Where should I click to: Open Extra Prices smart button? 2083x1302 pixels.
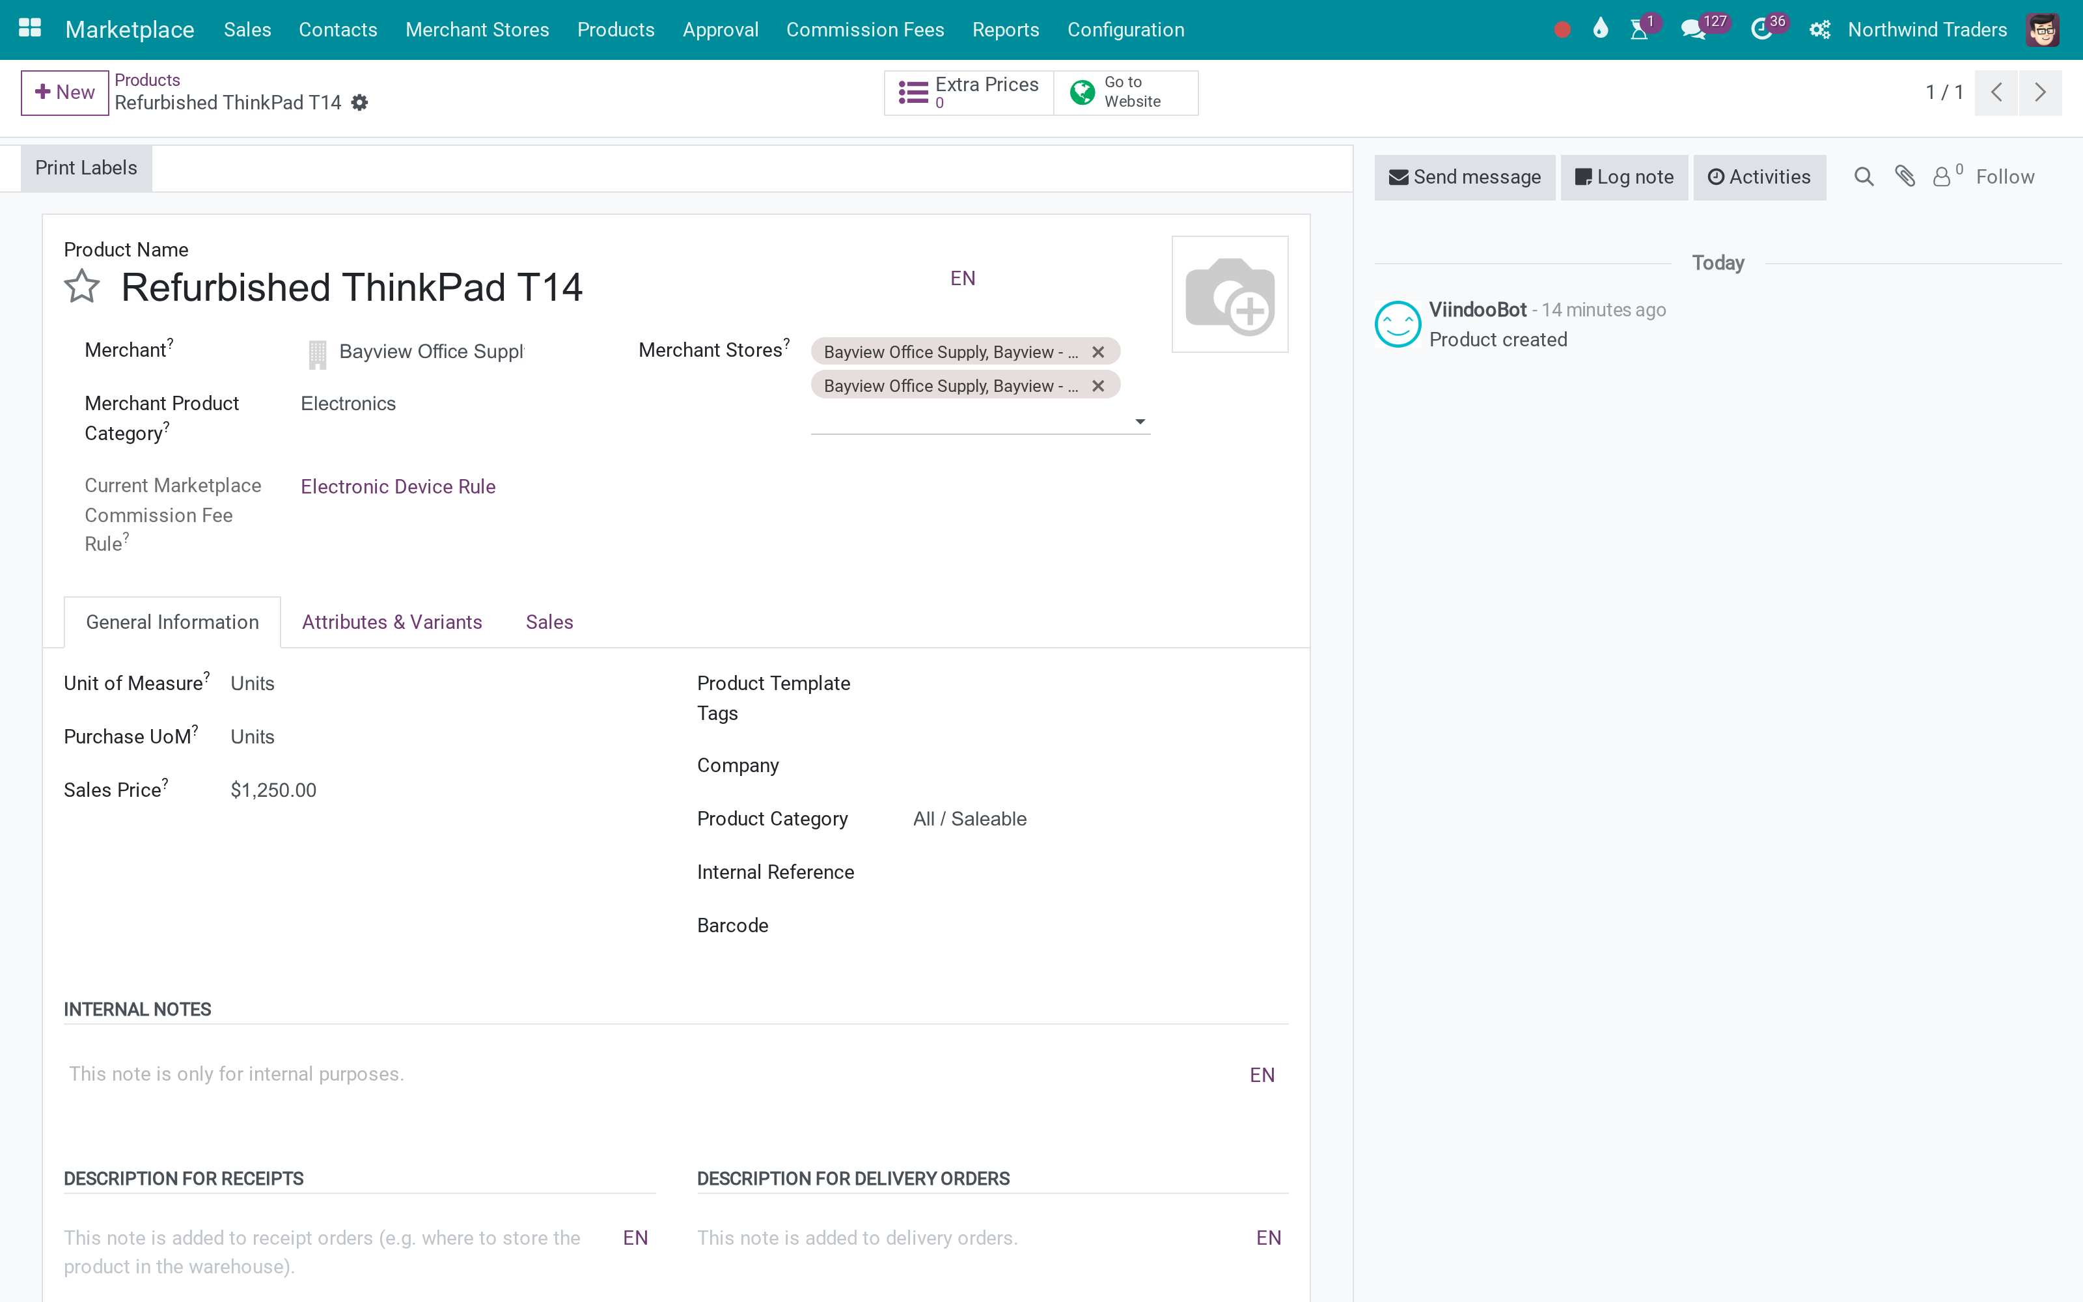969,92
